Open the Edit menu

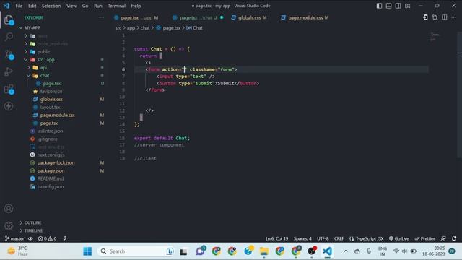(x=32, y=6)
